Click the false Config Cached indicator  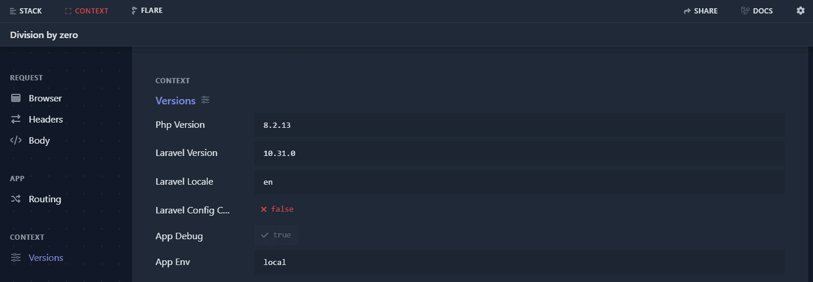(277, 209)
